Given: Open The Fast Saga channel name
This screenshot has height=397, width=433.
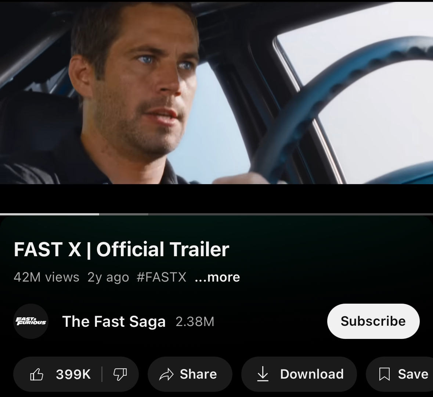Looking at the screenshot, I should 114,322.
